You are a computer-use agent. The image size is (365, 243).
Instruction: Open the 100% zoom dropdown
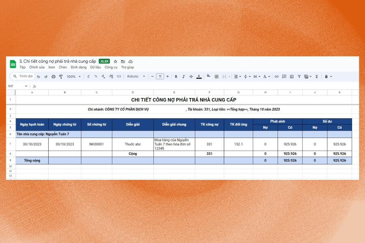(x=73, y=77)
